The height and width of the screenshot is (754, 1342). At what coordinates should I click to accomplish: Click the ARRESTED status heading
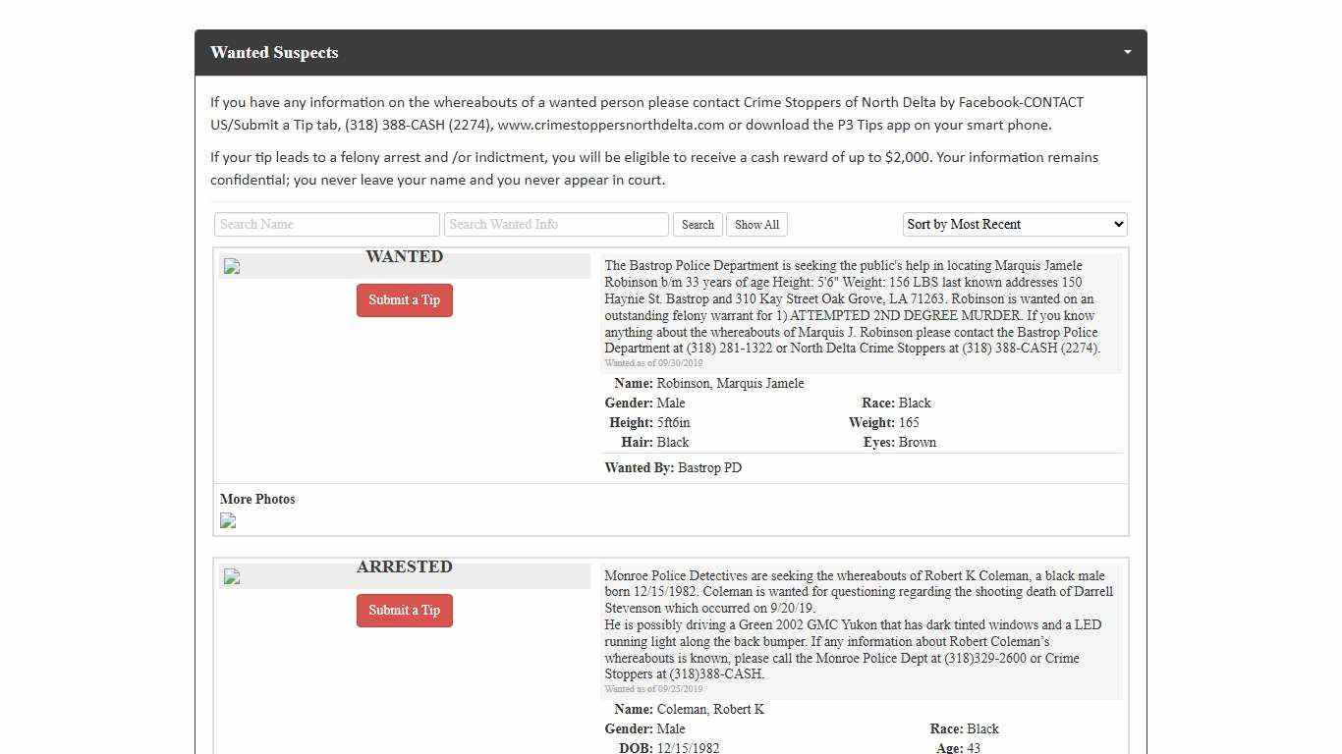pyautogui.click(x=404, y=567)
